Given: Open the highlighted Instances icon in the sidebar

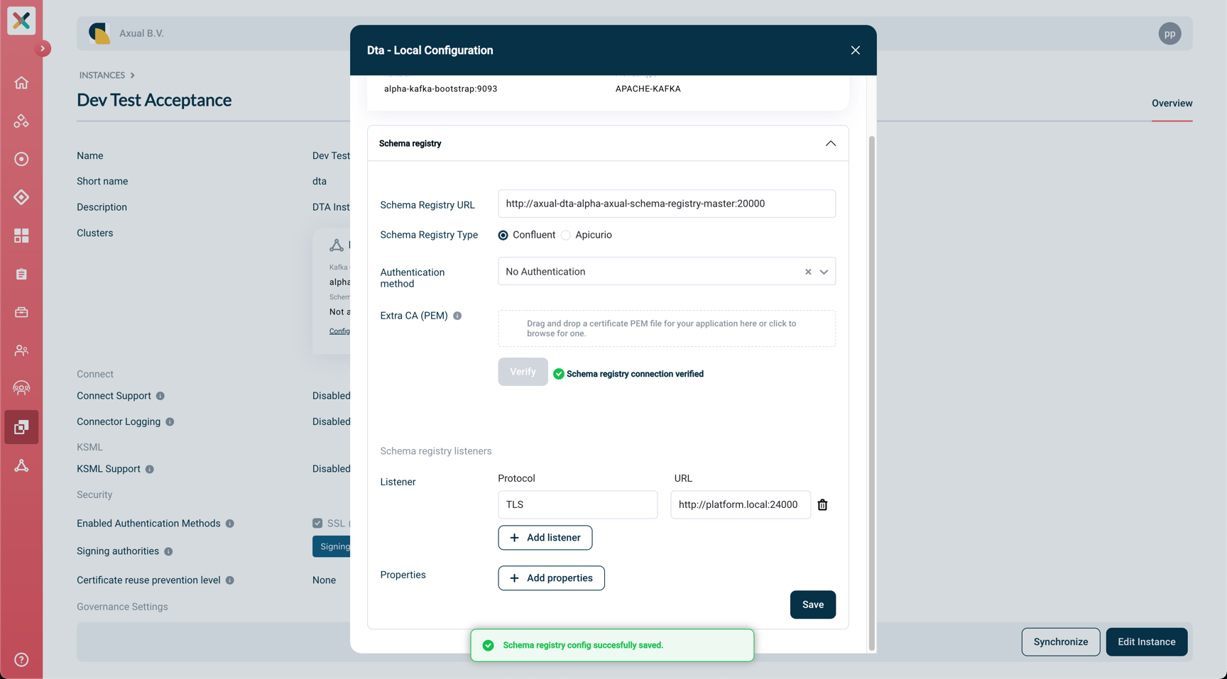Looking at the screenshot, I should click(21, 427).
